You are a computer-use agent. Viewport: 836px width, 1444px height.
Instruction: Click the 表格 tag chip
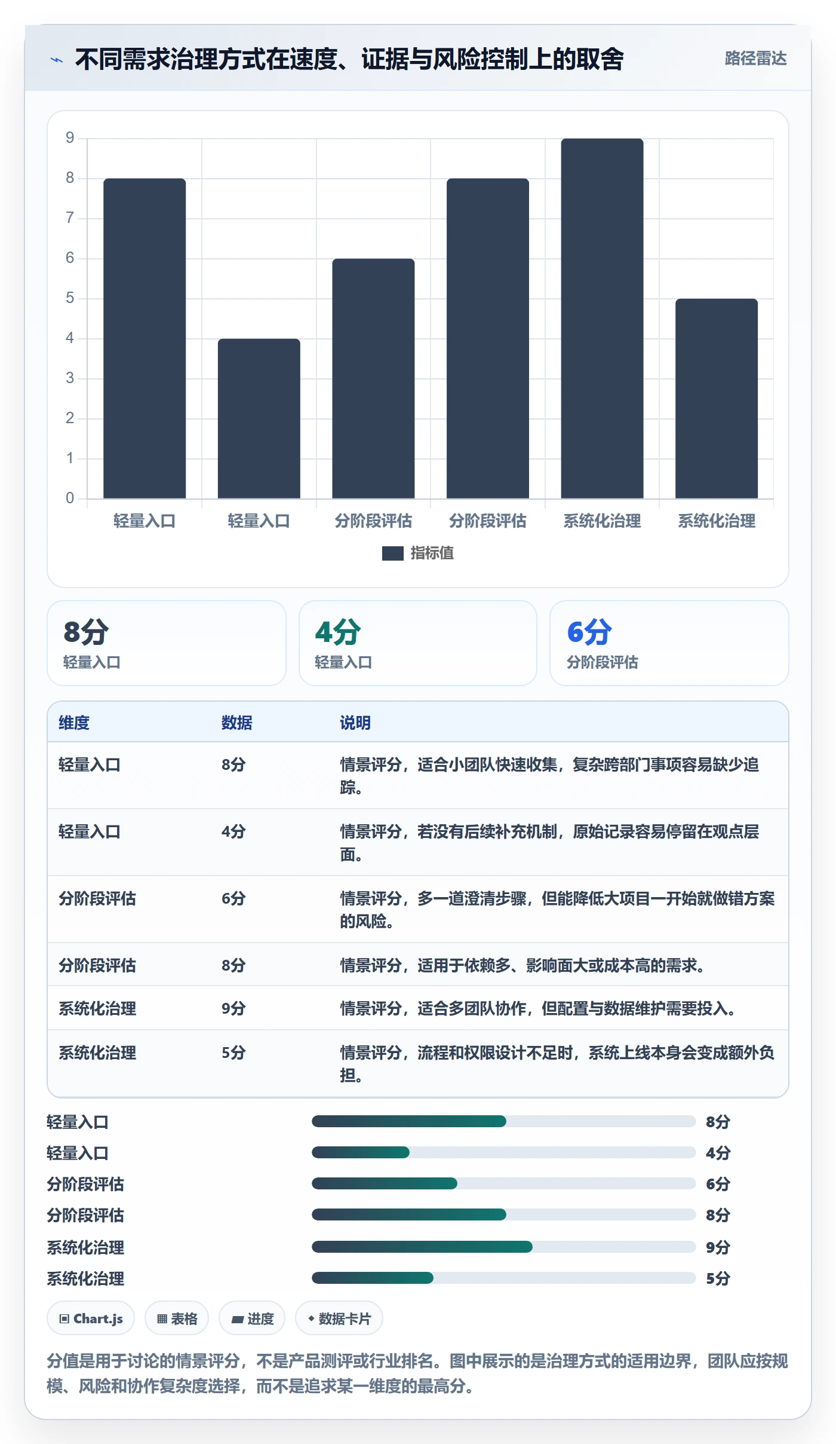pos(177,1318)
